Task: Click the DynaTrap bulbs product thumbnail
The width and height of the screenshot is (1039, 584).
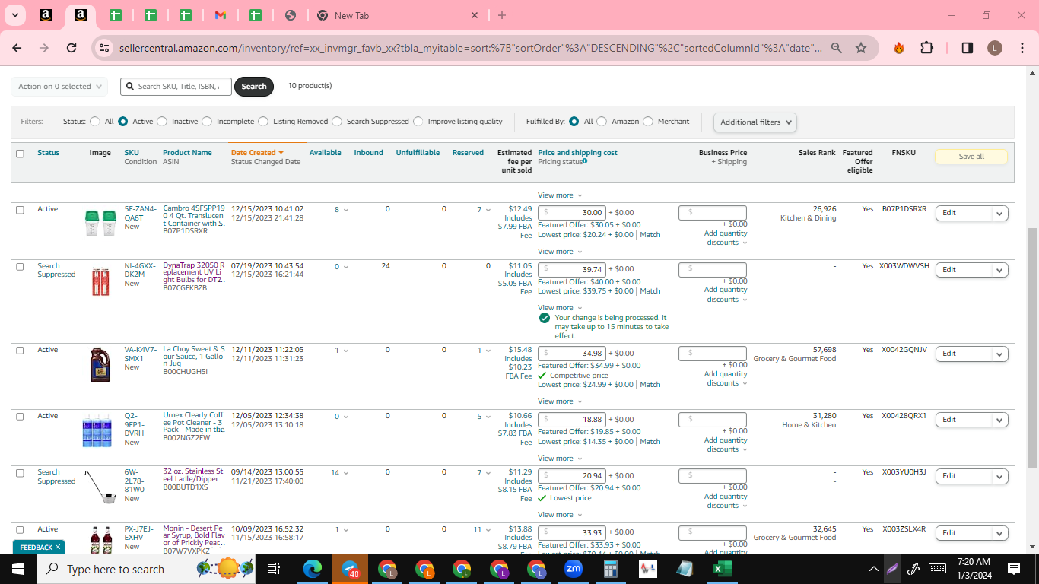Action: coord(100,281)
